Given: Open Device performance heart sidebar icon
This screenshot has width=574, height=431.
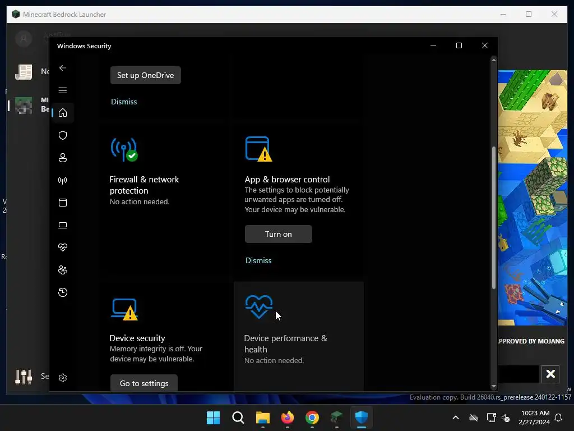Looking at the screenshot, I should click(x=63, y=247).
